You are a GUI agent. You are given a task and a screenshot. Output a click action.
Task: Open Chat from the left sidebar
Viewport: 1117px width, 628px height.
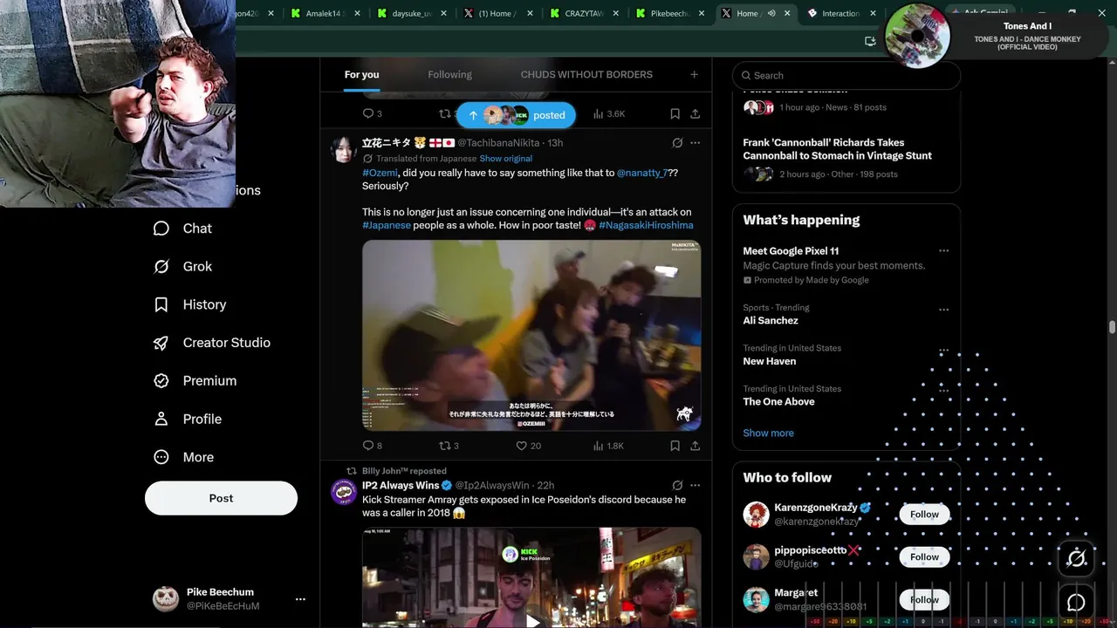coord(183,229)
